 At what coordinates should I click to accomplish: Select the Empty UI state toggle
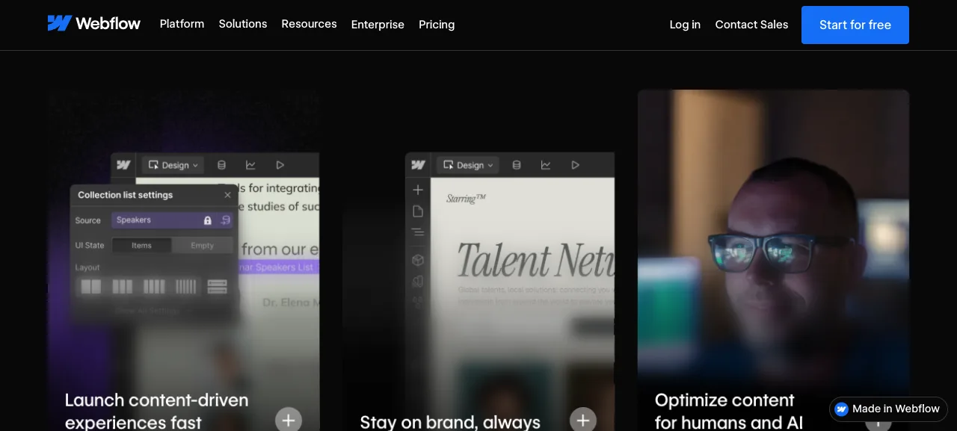[202, 245]
